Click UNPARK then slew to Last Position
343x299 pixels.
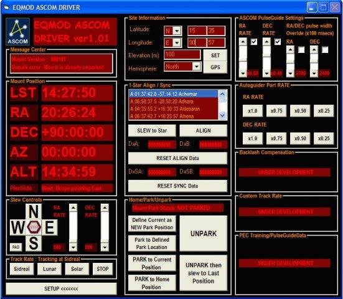(x=204, y=273)
